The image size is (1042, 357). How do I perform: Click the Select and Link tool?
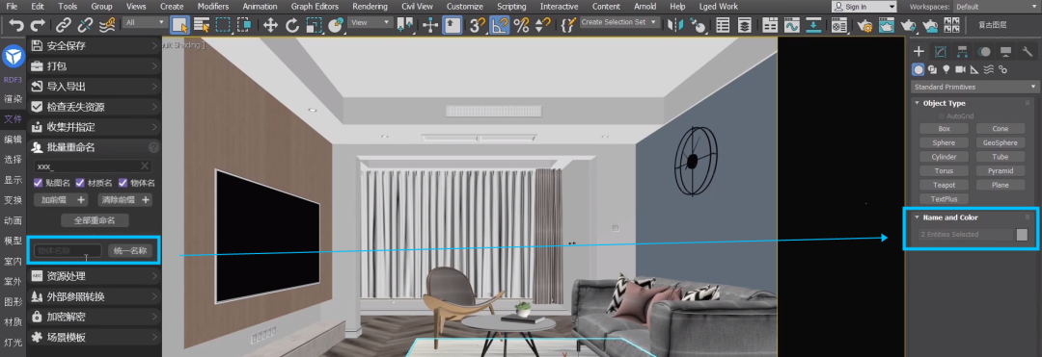(63, 25)
